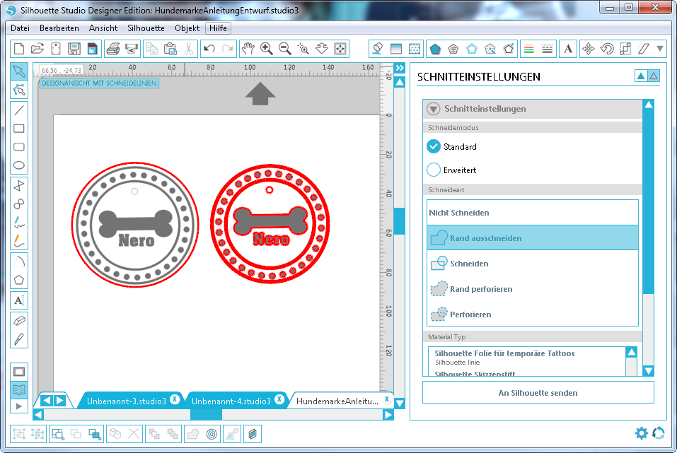Expand toolbar overflow arrow at far right
This screenshot has width=677, height=453.
[x=661, y=49]
